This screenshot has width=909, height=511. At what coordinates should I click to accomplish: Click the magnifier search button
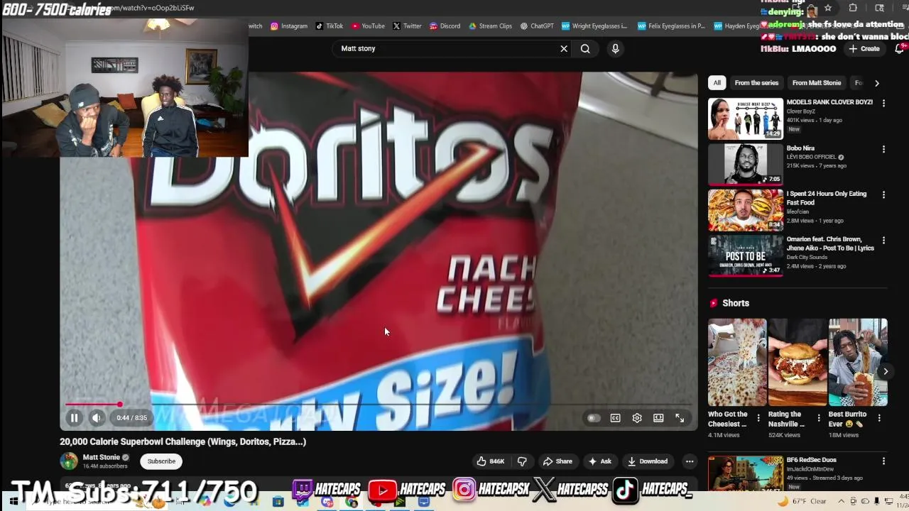585,48
